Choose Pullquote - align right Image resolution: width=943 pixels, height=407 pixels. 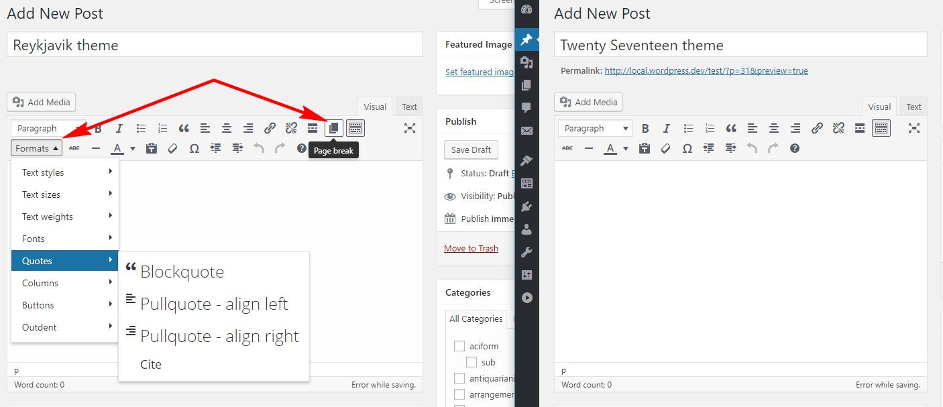pyautogui.click(x=214, y=336)
